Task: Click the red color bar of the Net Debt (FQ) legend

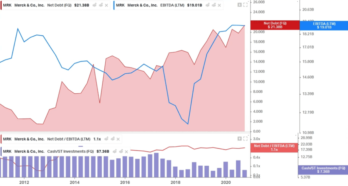Action: point(1,5)
